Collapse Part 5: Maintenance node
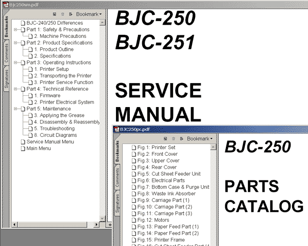Screen dimensions: 308x246 coord(15,109)
